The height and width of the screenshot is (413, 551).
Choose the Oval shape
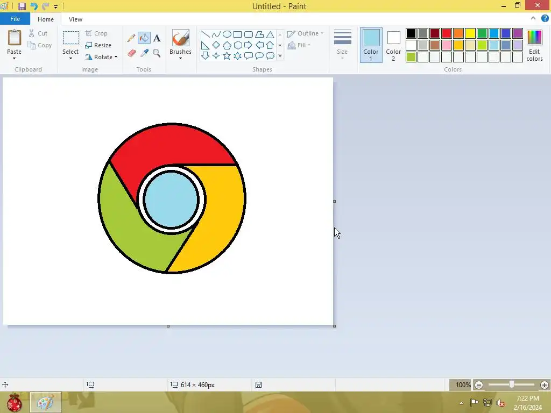[227, 34]
